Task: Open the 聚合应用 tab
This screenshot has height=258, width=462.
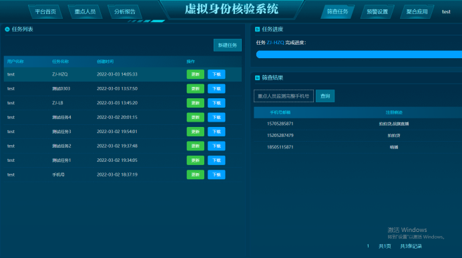Action: 417,12
